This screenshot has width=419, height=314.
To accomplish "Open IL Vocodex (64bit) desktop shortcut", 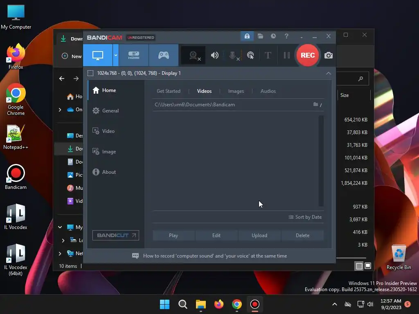I will tap(16, 260).
